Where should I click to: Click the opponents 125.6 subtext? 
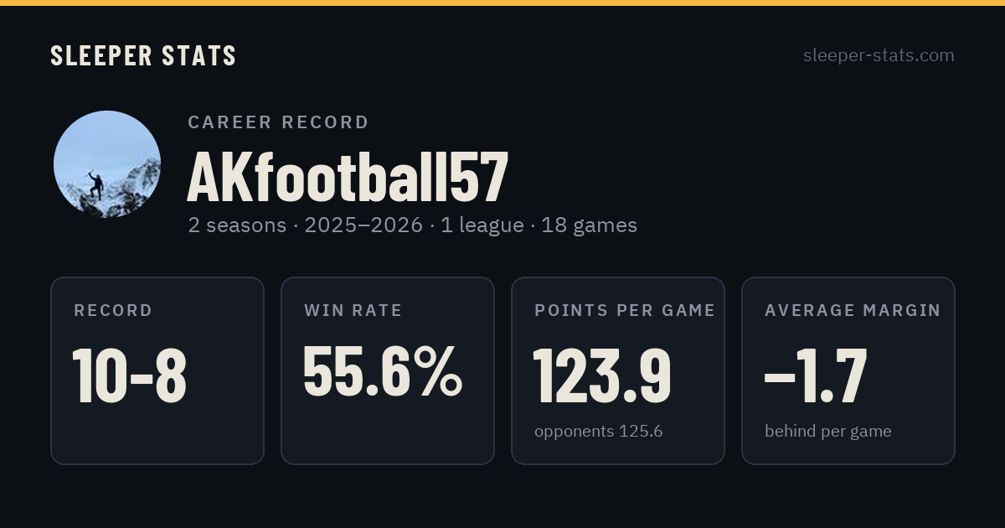[599, 432]
